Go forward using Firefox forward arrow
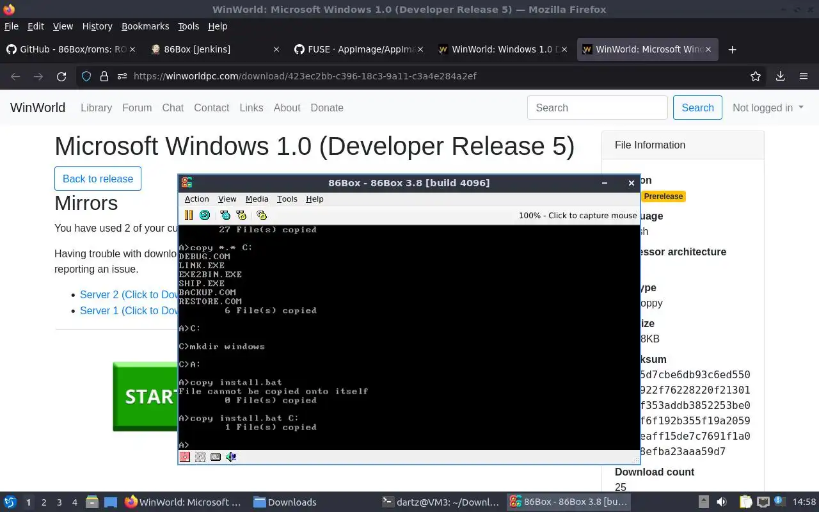819x512 pixels. point(38,76)
